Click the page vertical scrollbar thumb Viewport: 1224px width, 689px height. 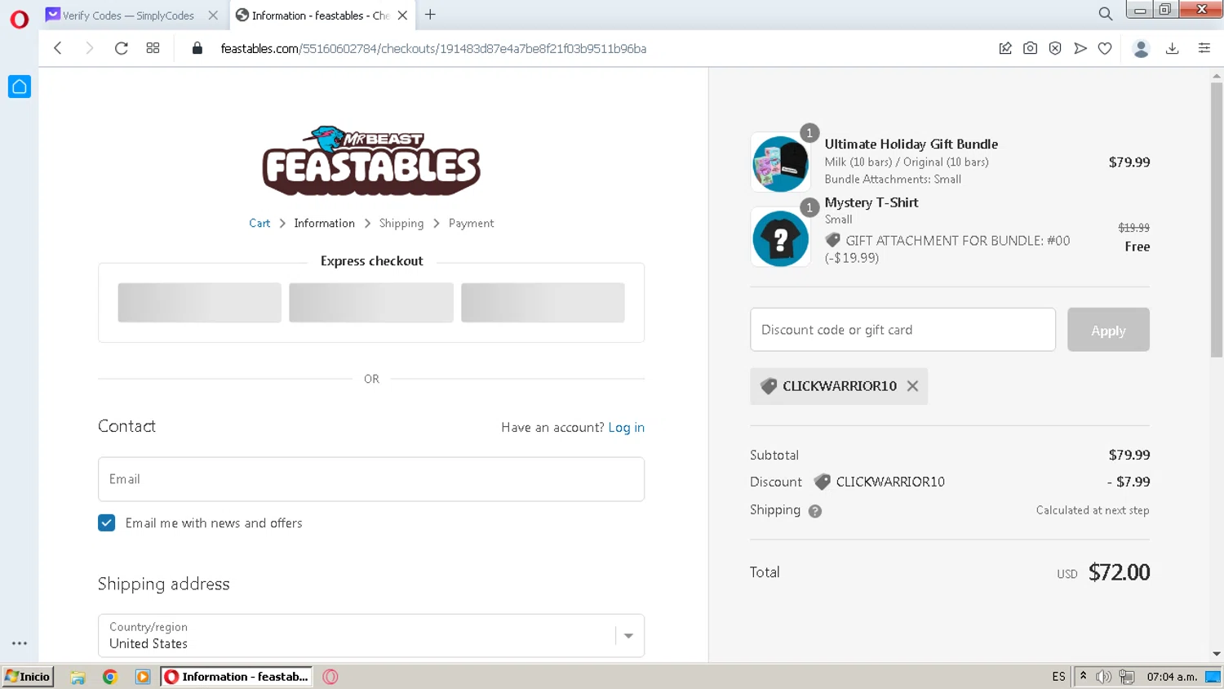1216,219
